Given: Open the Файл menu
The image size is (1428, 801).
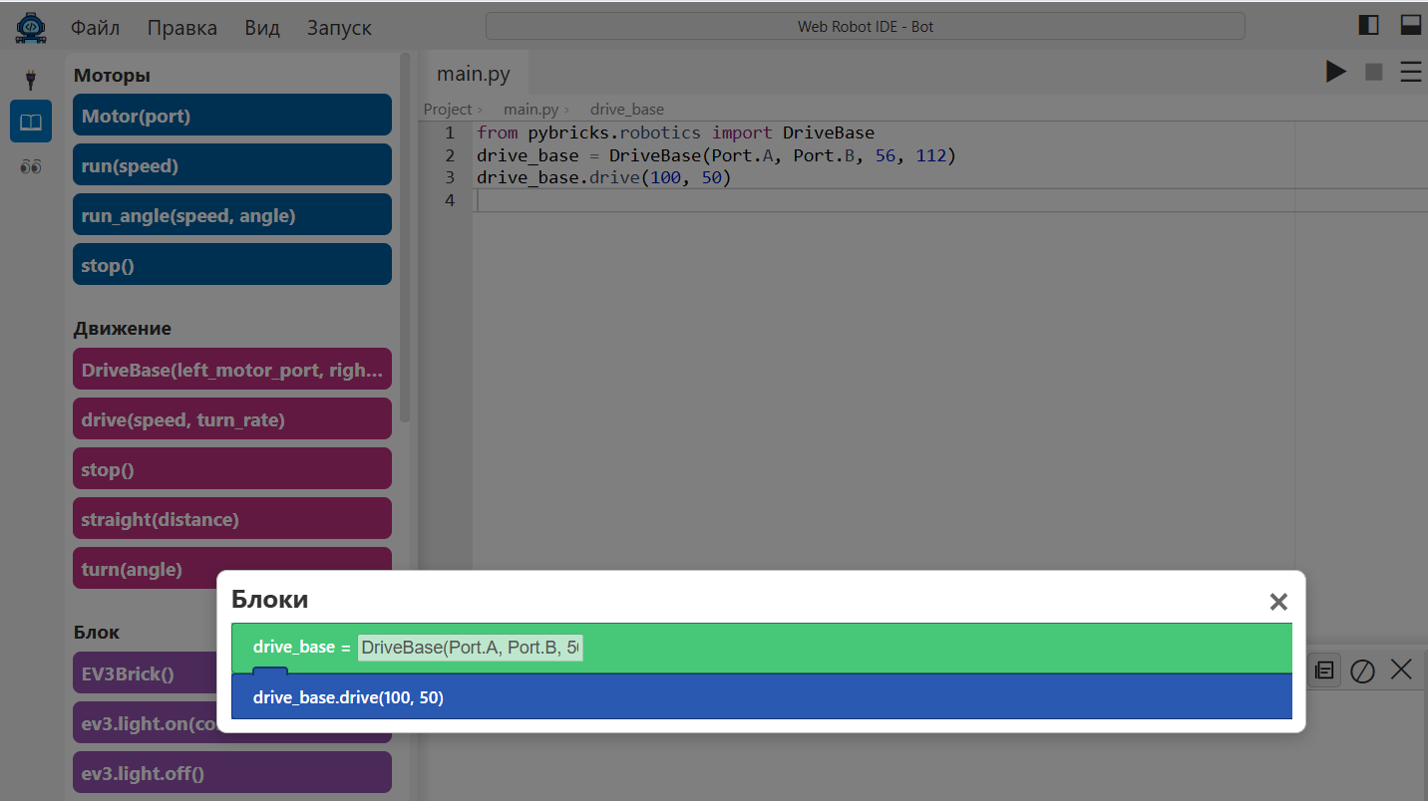Looking at the screenshot, I should [95, 28].
